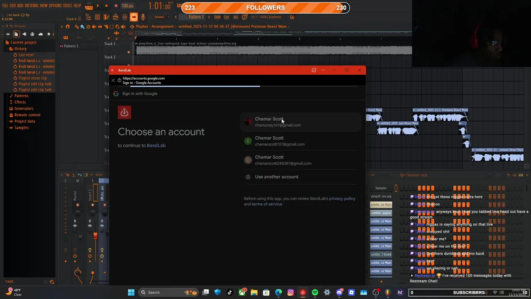Viewport: 531px width, 299px height.
Task: Add new pattern with plus button
Action: (209, 17)
